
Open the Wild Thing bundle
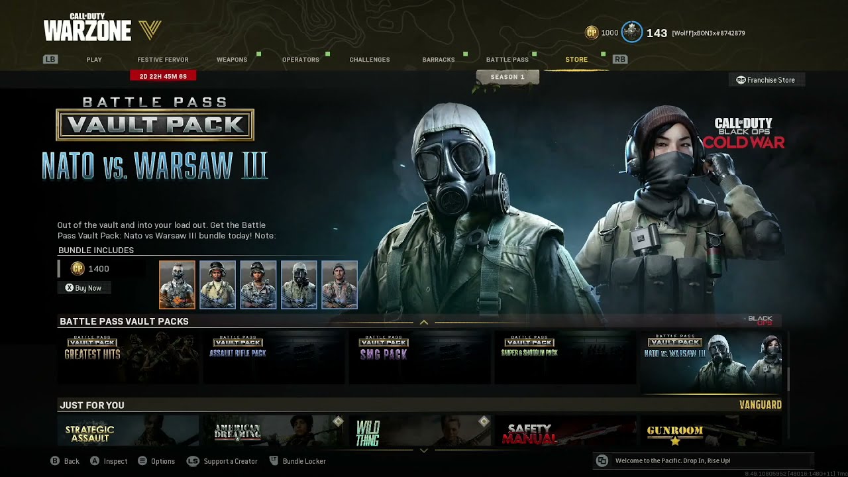point(419,430)
